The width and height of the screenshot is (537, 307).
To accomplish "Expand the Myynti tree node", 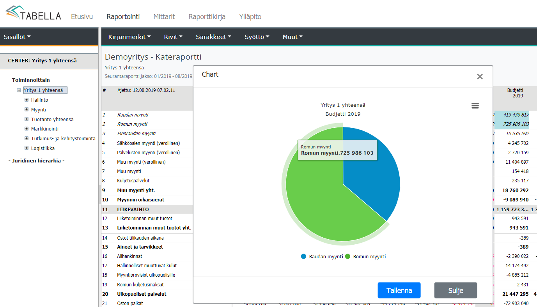I will 27,110.
